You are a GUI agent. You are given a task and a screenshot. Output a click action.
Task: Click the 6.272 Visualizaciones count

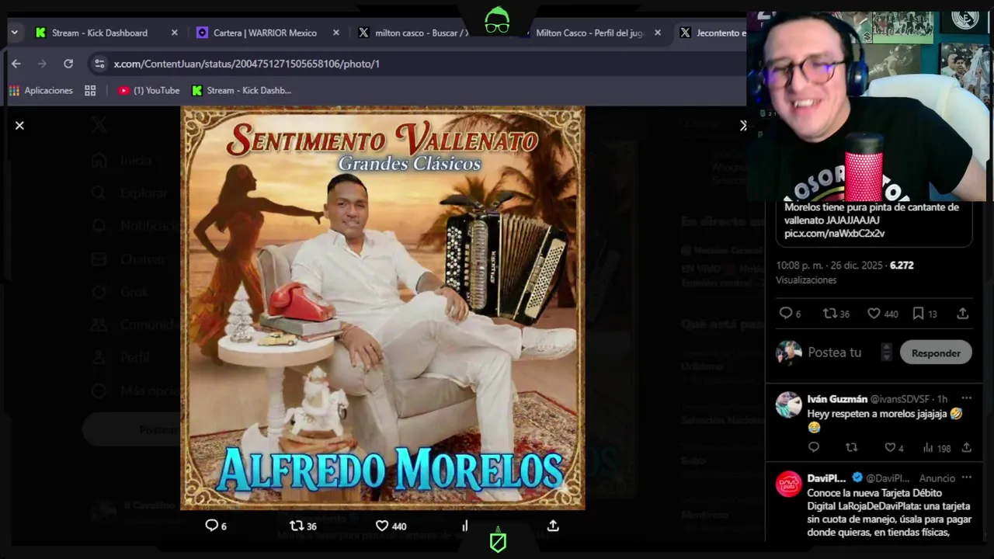click(845, 273)
